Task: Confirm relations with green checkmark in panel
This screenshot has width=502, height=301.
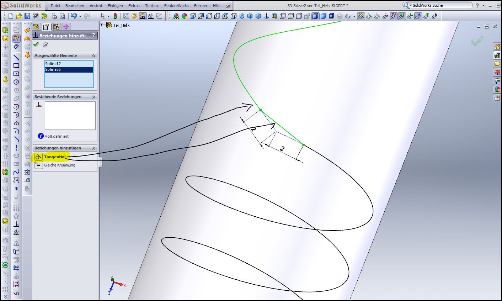Action: [x=36, y=44]
